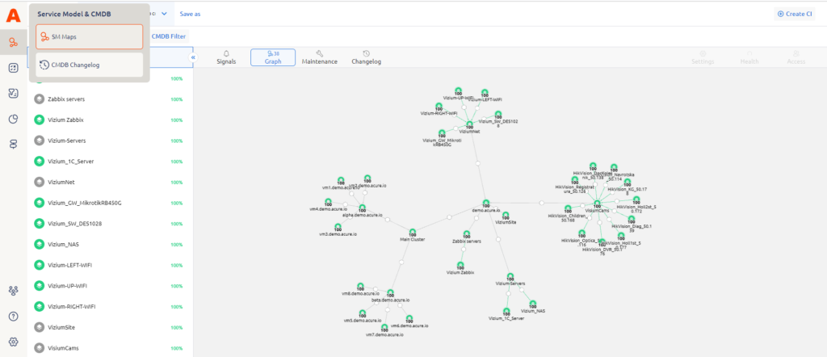The image size is (827, 357).
Task: Select the vm7.demo.acure.io graph node
Action: [x=384, y=327]
